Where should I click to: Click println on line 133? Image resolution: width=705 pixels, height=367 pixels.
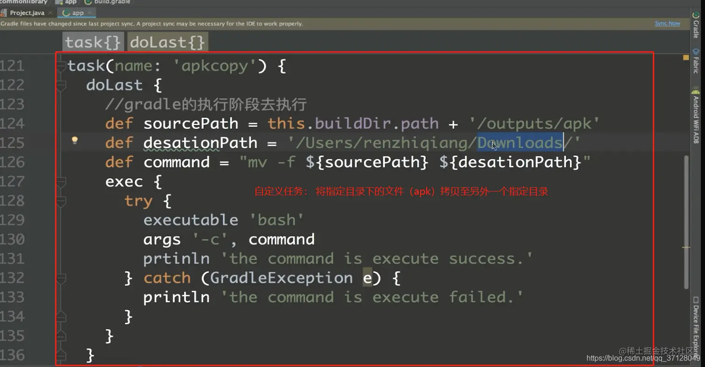tap(177, 297)
